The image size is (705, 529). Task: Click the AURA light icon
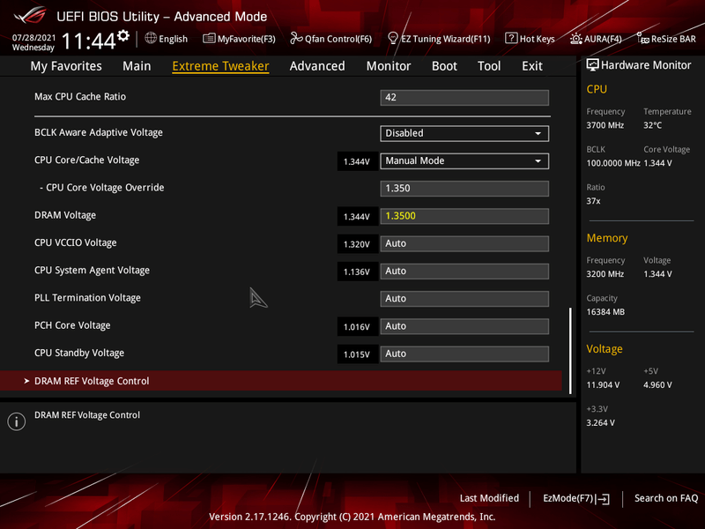(x=576, y=39)
